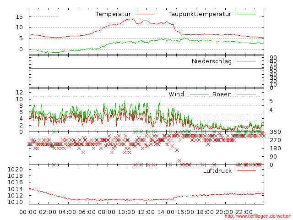The height and width of the screenshot is (220, 293).
Task: Click the Temperatur legend label
Action: coord(113,14)
